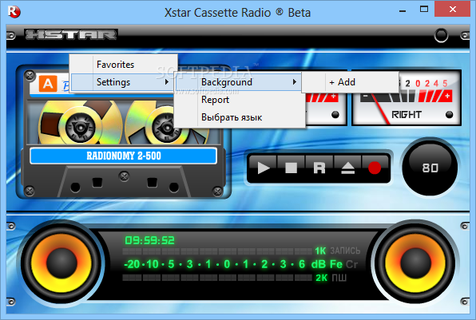The height and width of the screenshot is (320, 476).
Task: Click the XSTAR logo
Action: coord(71,34)
